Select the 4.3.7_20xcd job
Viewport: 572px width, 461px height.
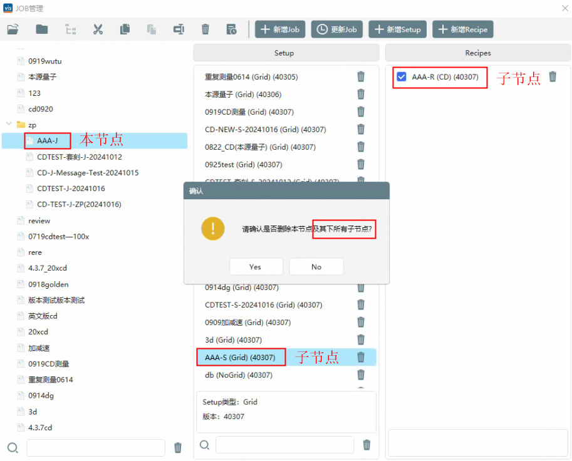[x=48, y=268]
